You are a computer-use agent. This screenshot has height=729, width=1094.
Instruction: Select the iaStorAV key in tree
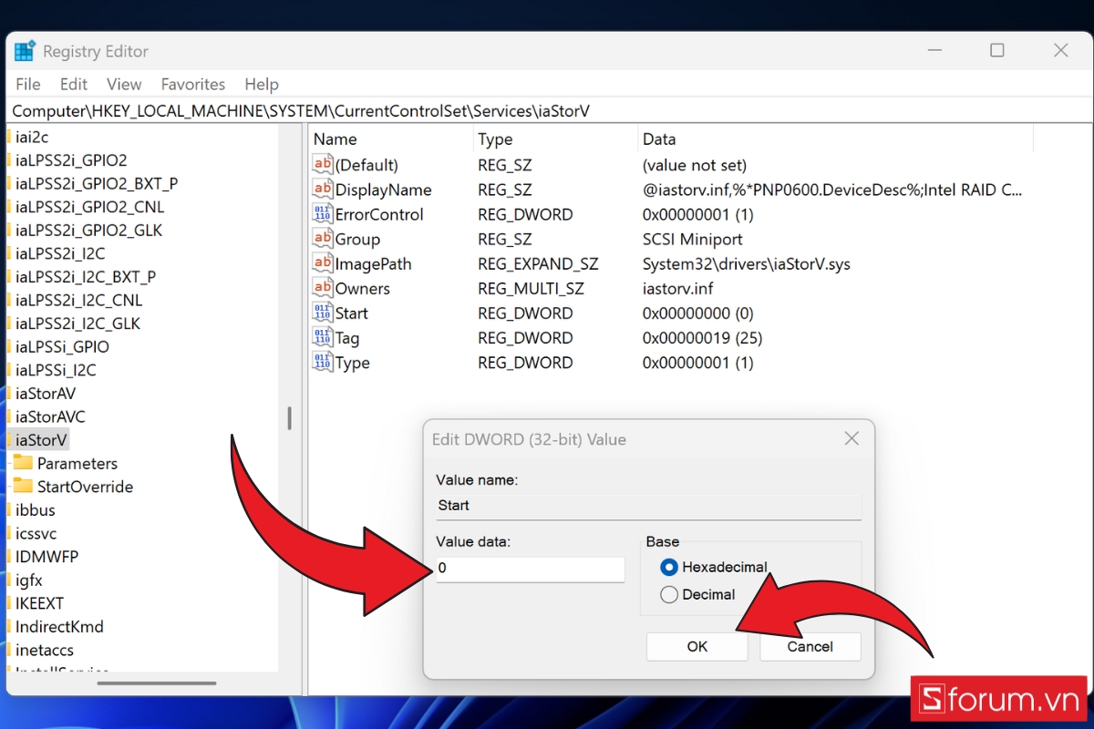pos(46,394)
